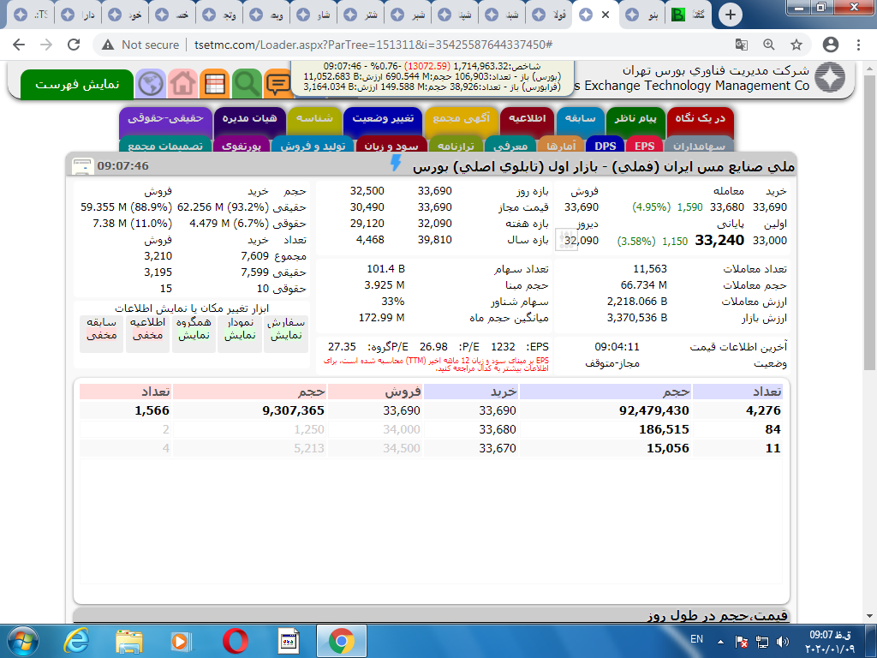Open a new browser tab

[x=730, y=15]
